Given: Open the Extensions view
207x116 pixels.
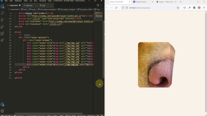Looking at the screenshot, I should pos(2,34).
